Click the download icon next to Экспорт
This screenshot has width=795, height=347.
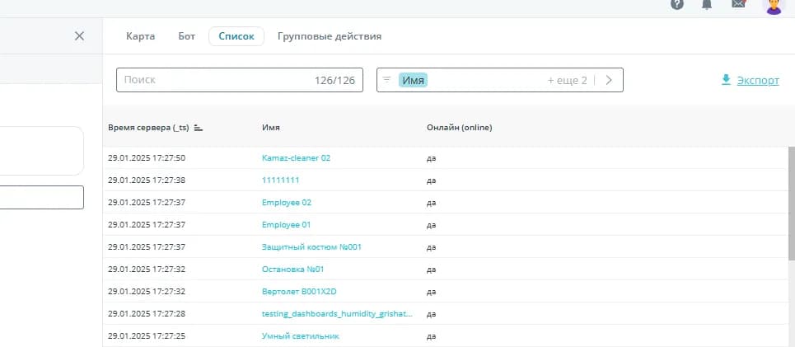(726, 80)
